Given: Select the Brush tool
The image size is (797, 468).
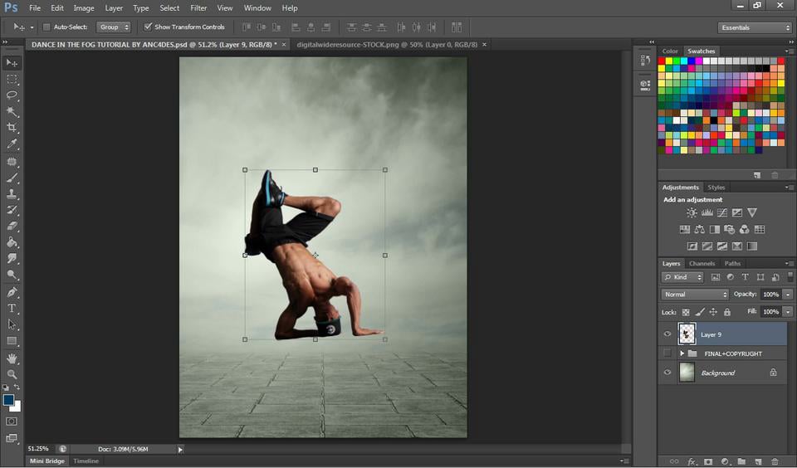Looking at the screenshot, I should 12,178.
